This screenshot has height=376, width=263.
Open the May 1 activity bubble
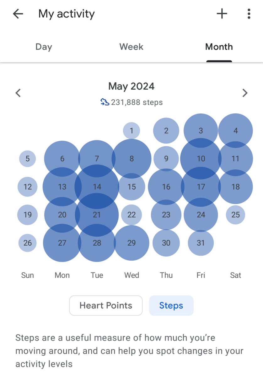click(131, 131)
